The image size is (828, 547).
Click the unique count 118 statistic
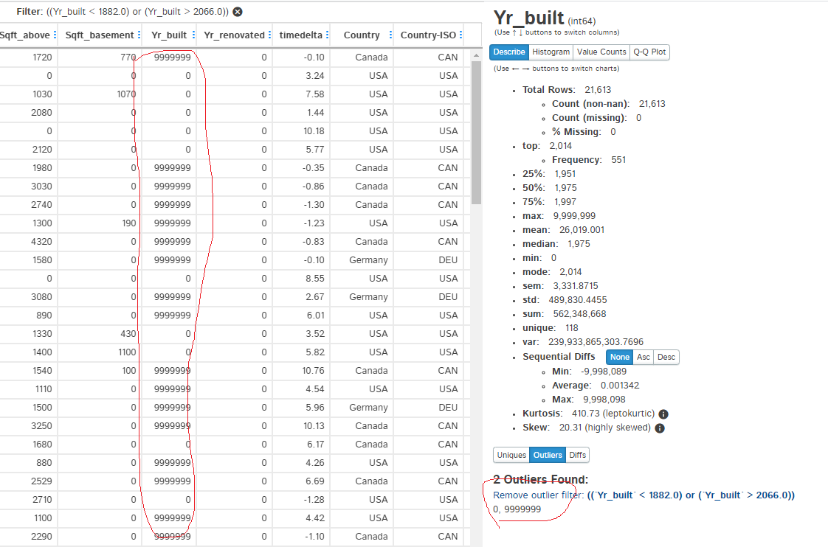[571, 328]
